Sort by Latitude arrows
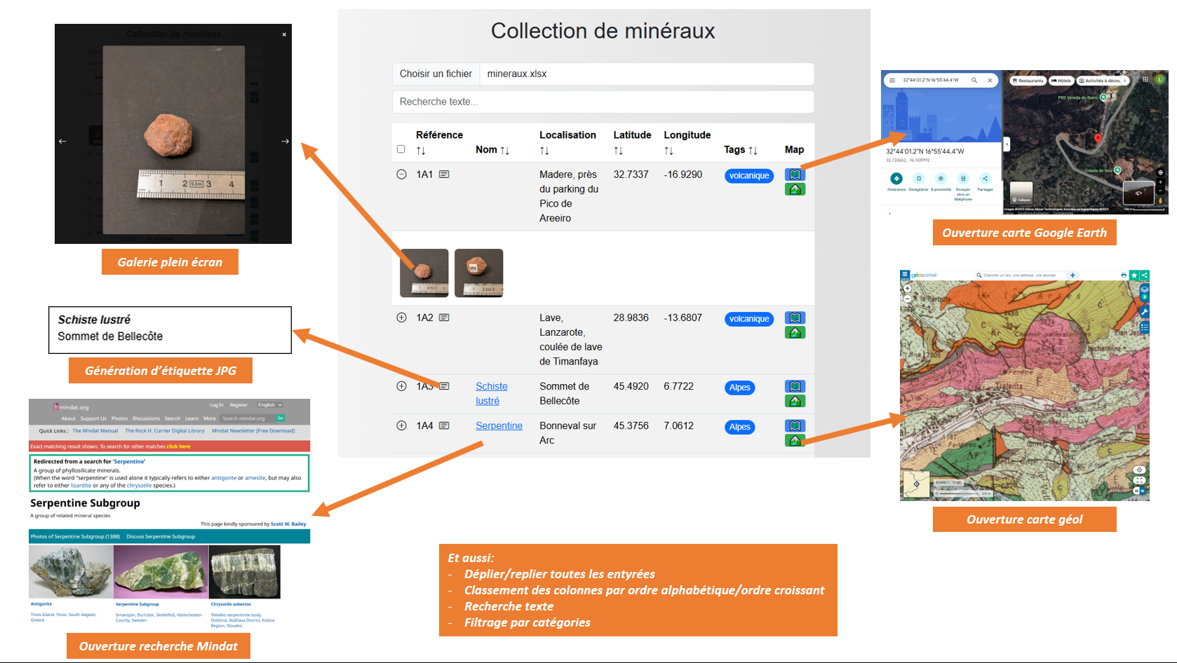This screenshot has height=663, width=1177. point(618,151)
